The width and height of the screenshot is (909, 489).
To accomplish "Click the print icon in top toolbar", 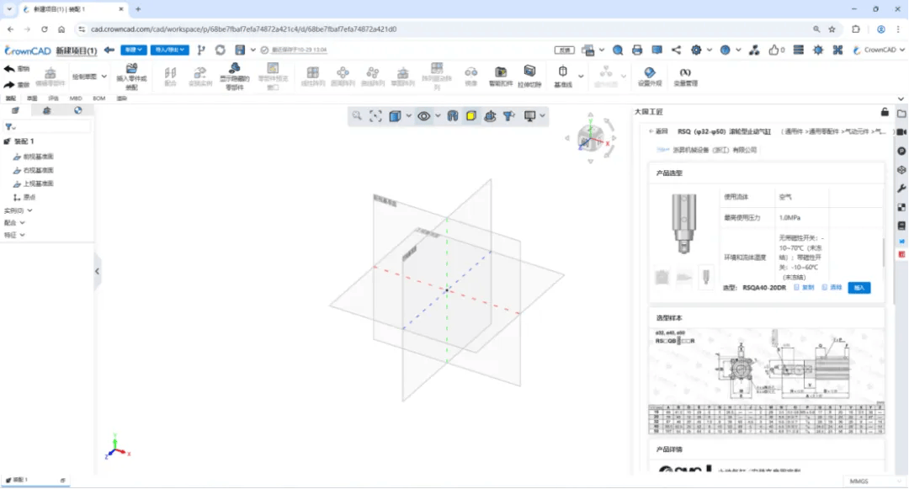I will click(637, 50).
